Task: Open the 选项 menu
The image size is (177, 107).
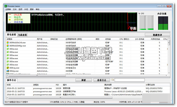Action: tap(20, 9)
